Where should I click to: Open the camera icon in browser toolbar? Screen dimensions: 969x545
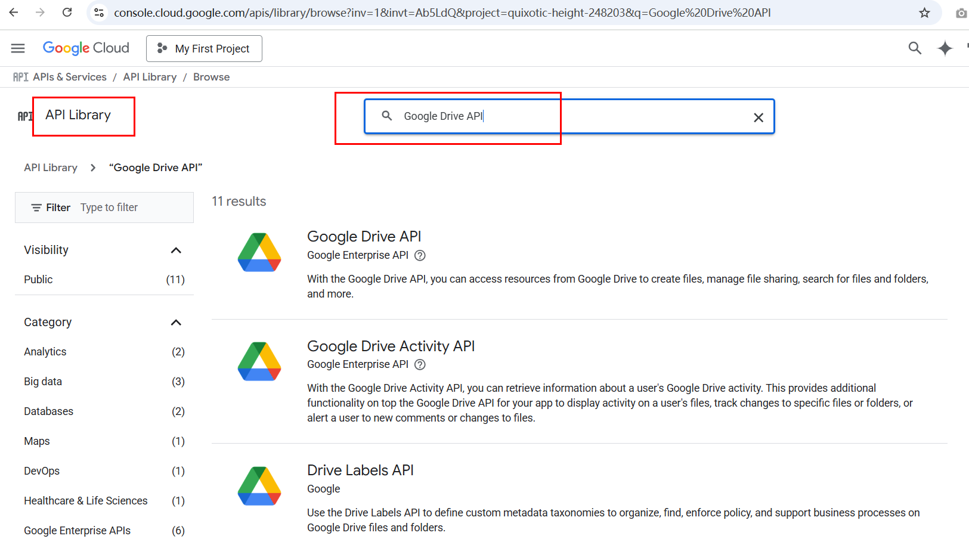pyautogui.click(x=961, y=13)
